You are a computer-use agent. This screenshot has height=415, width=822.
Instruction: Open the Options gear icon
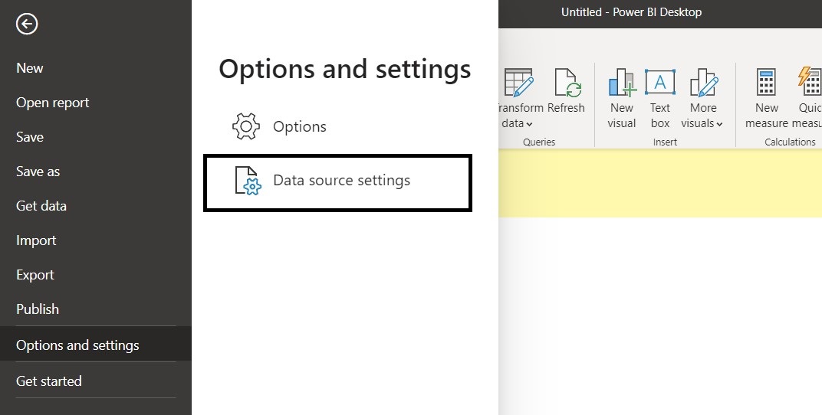pyautogui.click(x=246, y=126)
